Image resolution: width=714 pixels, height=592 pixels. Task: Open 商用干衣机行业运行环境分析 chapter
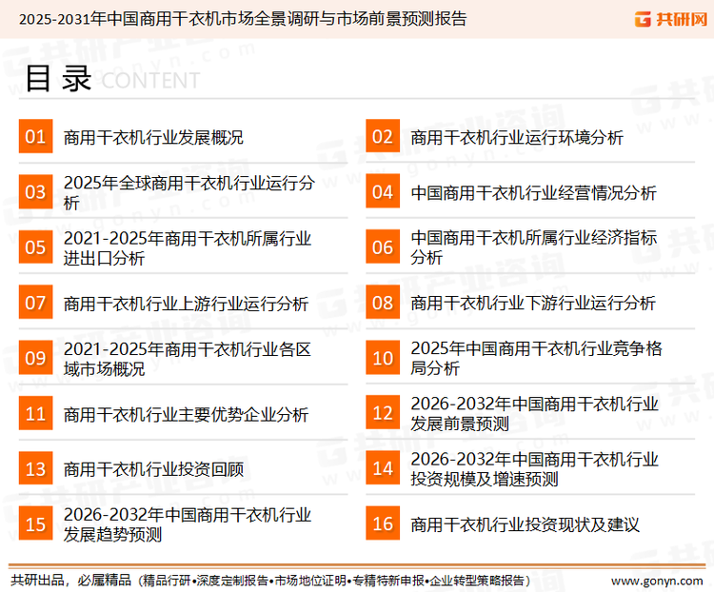click(x=517, y=137)
